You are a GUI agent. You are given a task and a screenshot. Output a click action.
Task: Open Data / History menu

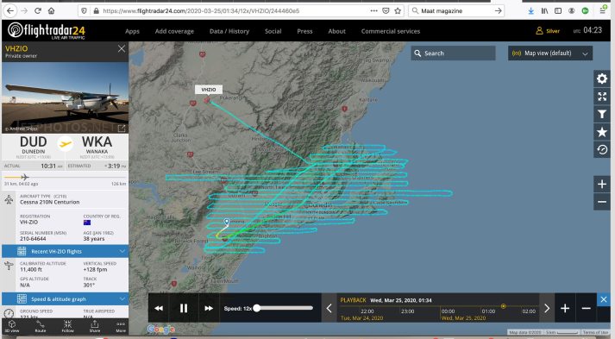pyautogui.click(x=229, y=31)
